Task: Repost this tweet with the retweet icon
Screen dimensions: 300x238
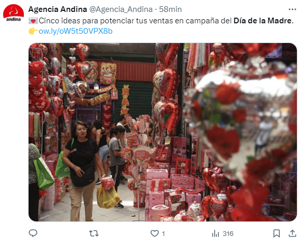Action: 94,233
